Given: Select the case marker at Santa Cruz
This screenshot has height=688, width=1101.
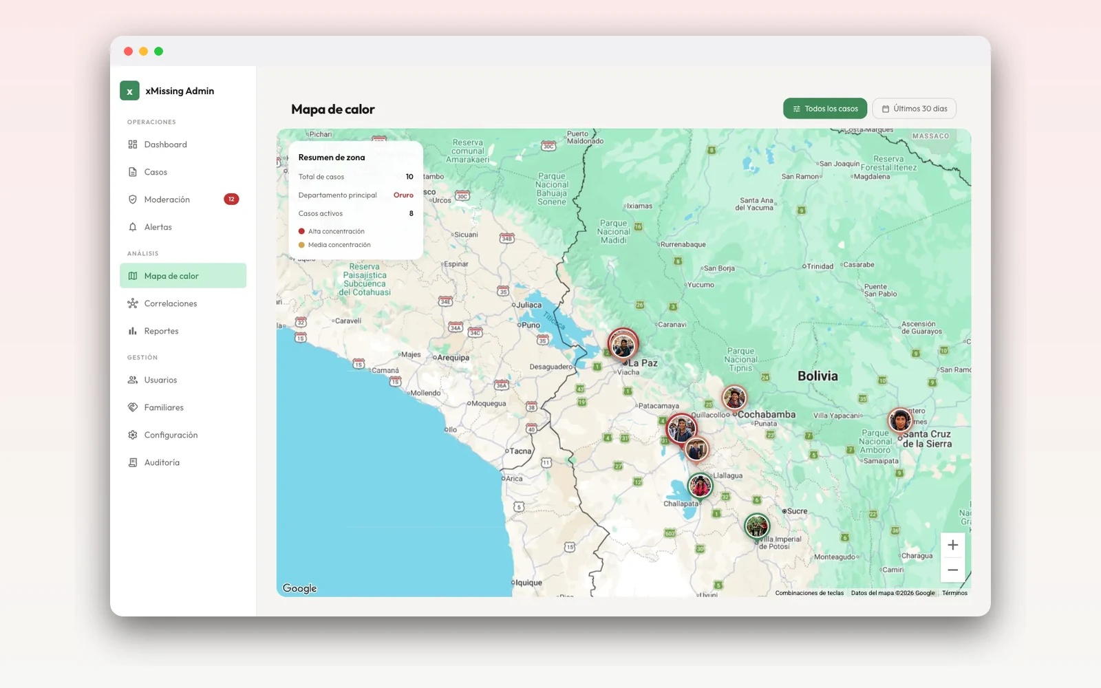Looking at the screenshot, I should [x=900, y=420].
